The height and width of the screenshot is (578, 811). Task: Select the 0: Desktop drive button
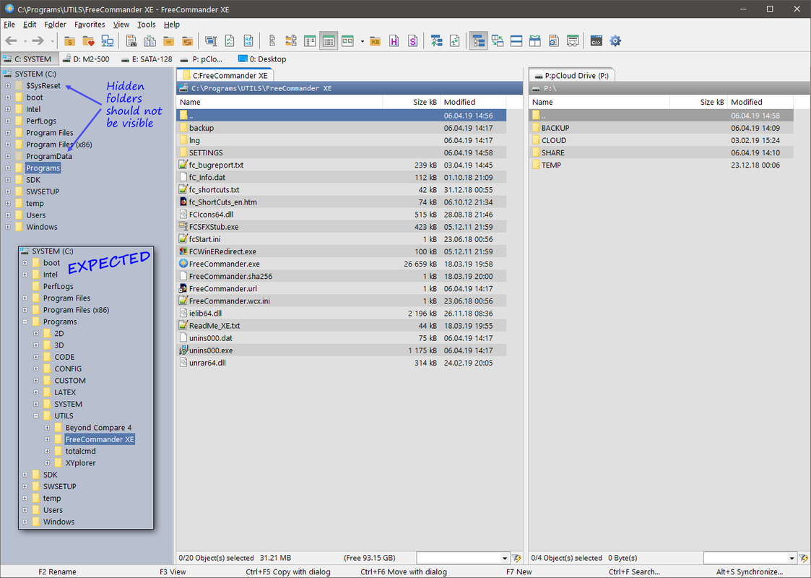click(262, 59)
